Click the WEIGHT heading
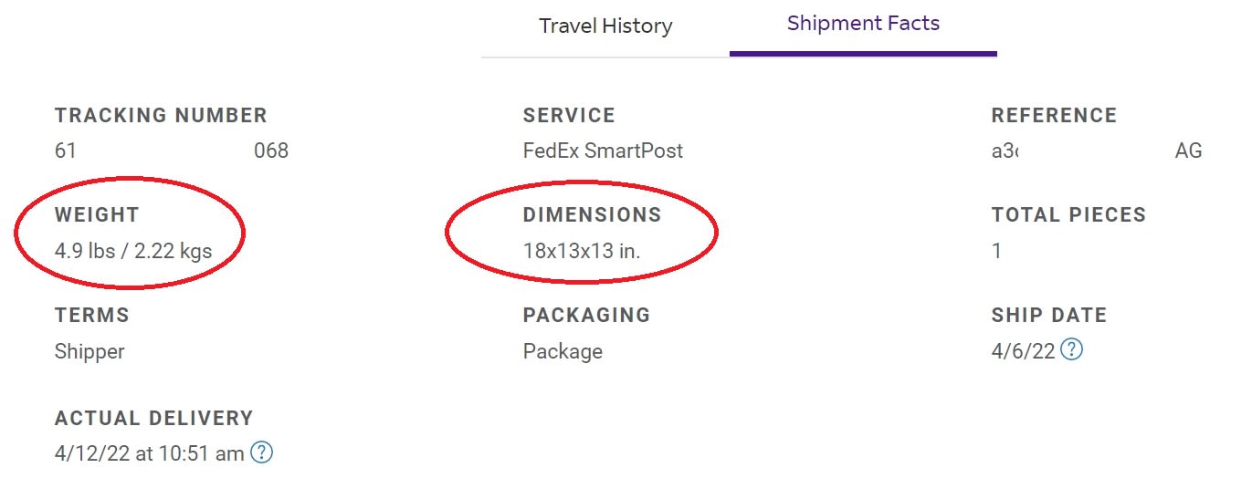The width and height of the screenshot is (1252, 499). [x=97, y=215]
